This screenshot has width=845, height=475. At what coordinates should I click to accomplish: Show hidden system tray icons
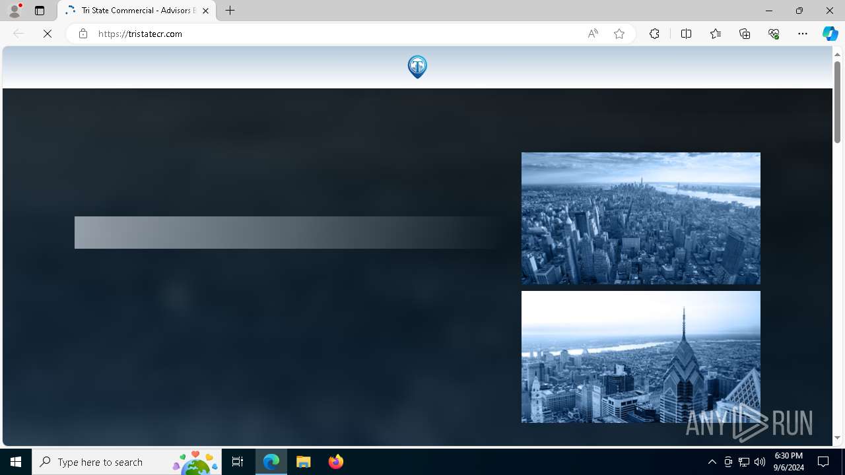[x=712, y=462]
